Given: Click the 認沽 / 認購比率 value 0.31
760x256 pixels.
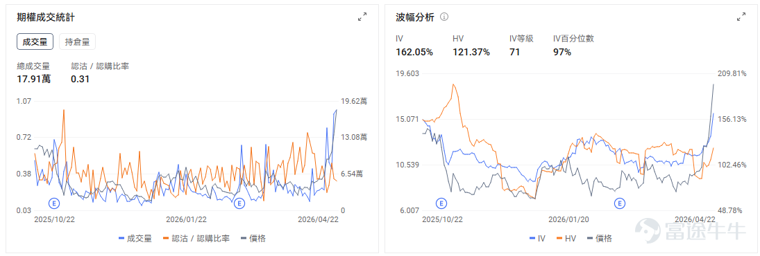Looking at the screenshot, I should [x=80, y=79].
